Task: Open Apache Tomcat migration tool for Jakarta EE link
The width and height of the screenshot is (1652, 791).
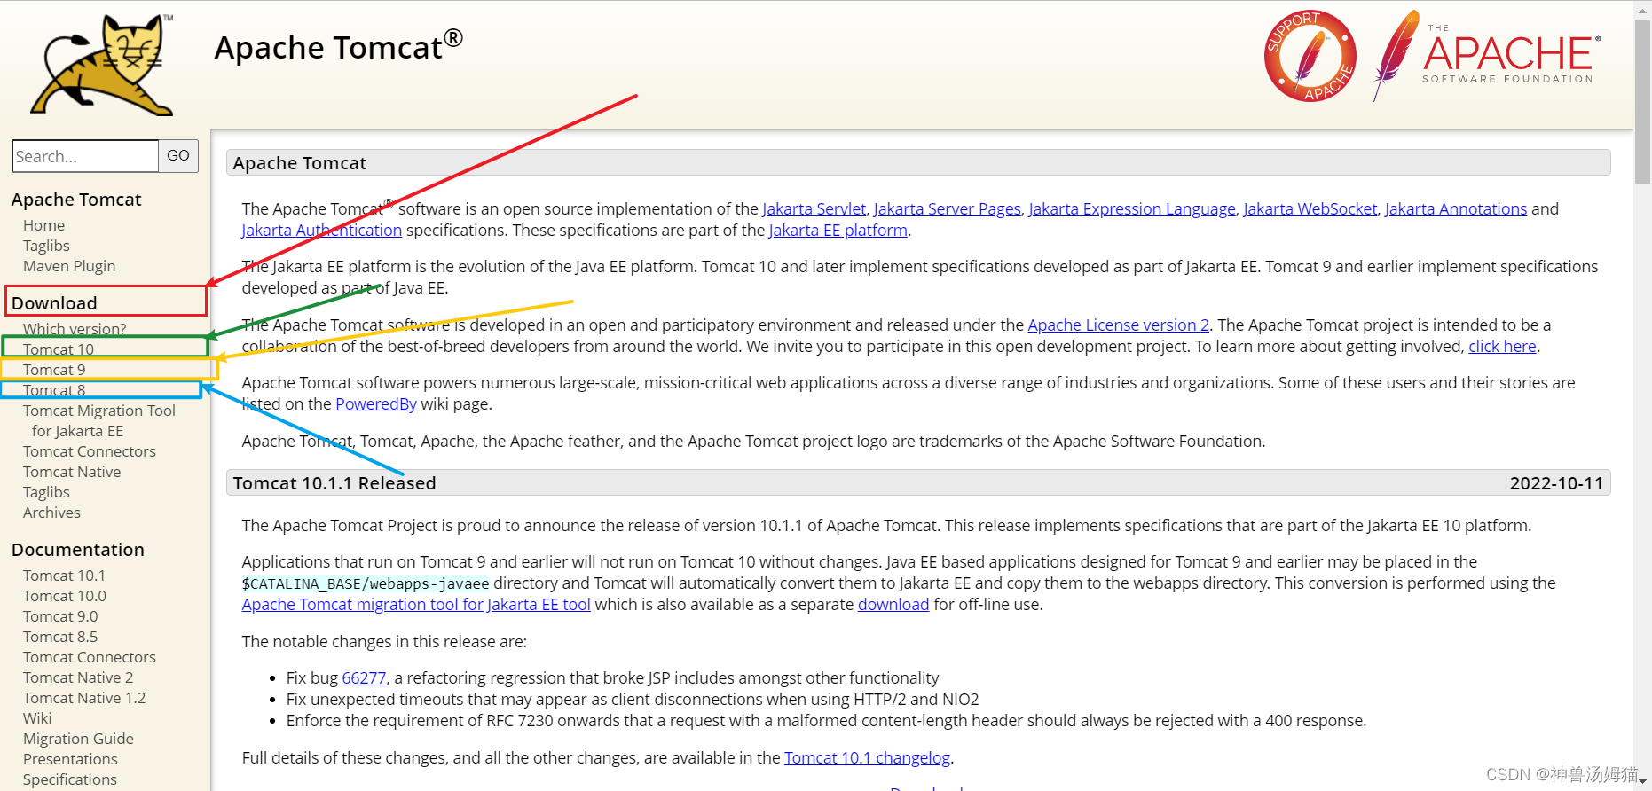Action: point(416,605)
